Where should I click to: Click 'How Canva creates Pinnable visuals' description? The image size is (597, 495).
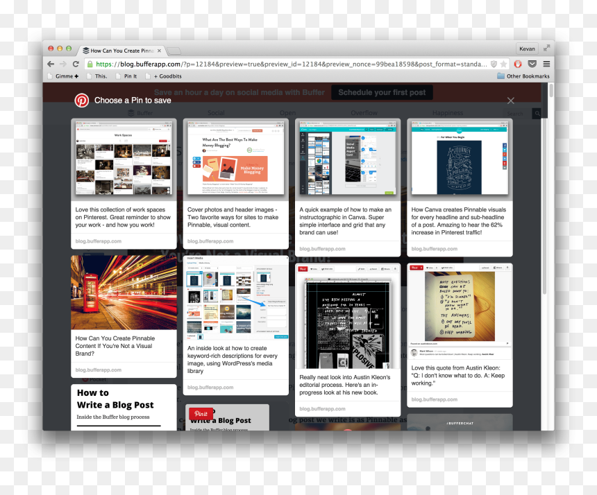[x=458, y=221]
